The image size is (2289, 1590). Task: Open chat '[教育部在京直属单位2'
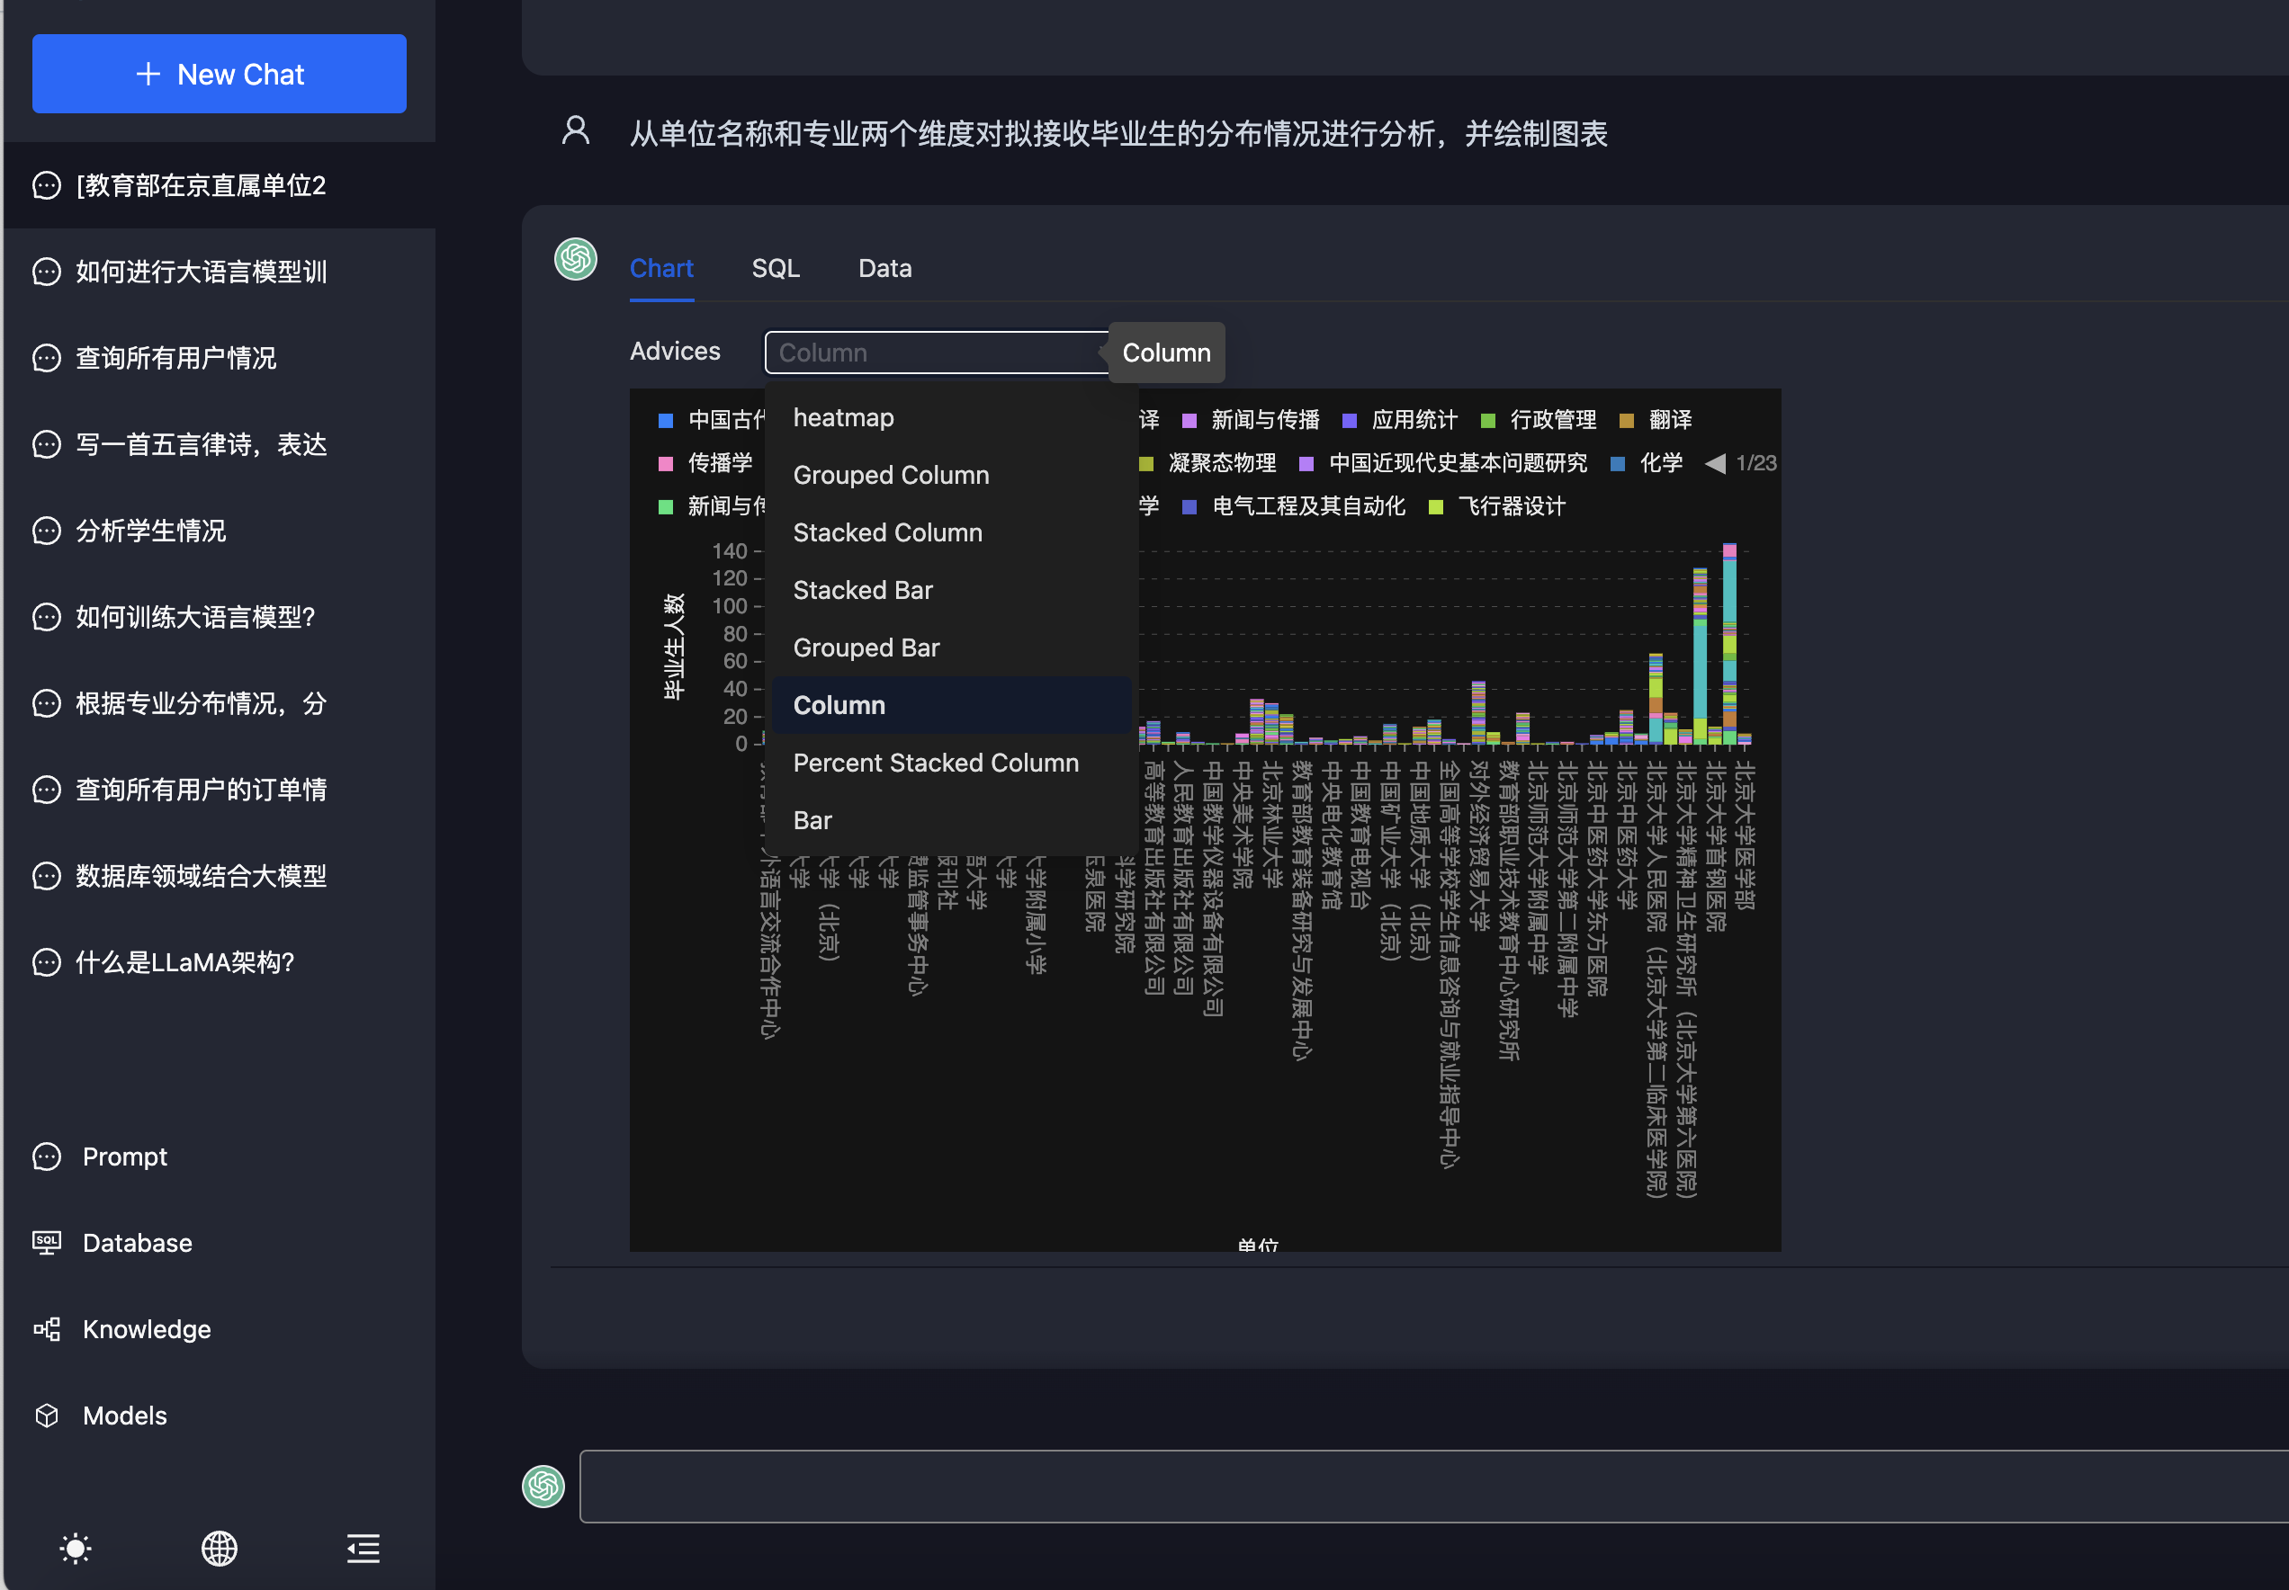220,185
